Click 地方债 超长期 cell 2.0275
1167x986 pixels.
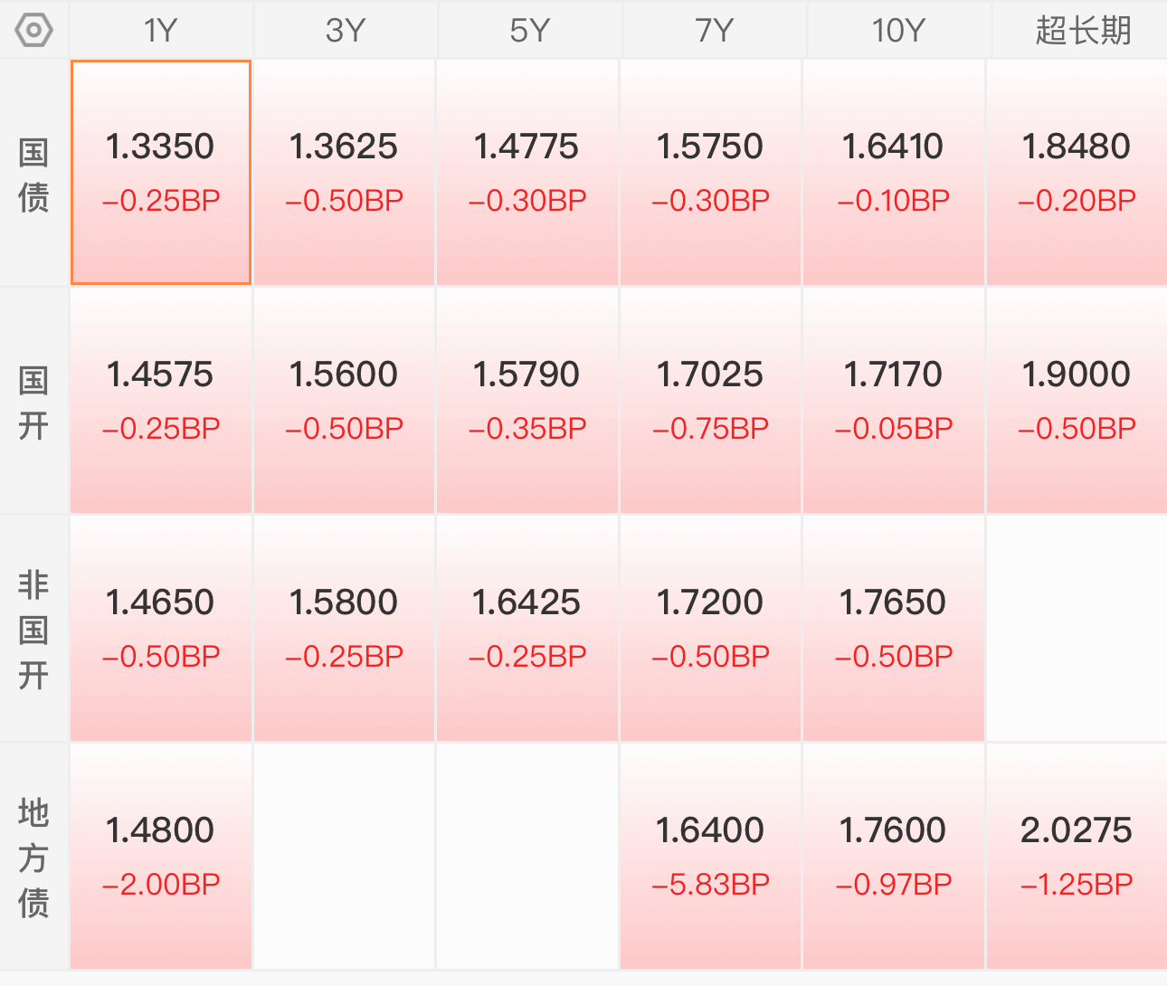tap(1077, 857)
